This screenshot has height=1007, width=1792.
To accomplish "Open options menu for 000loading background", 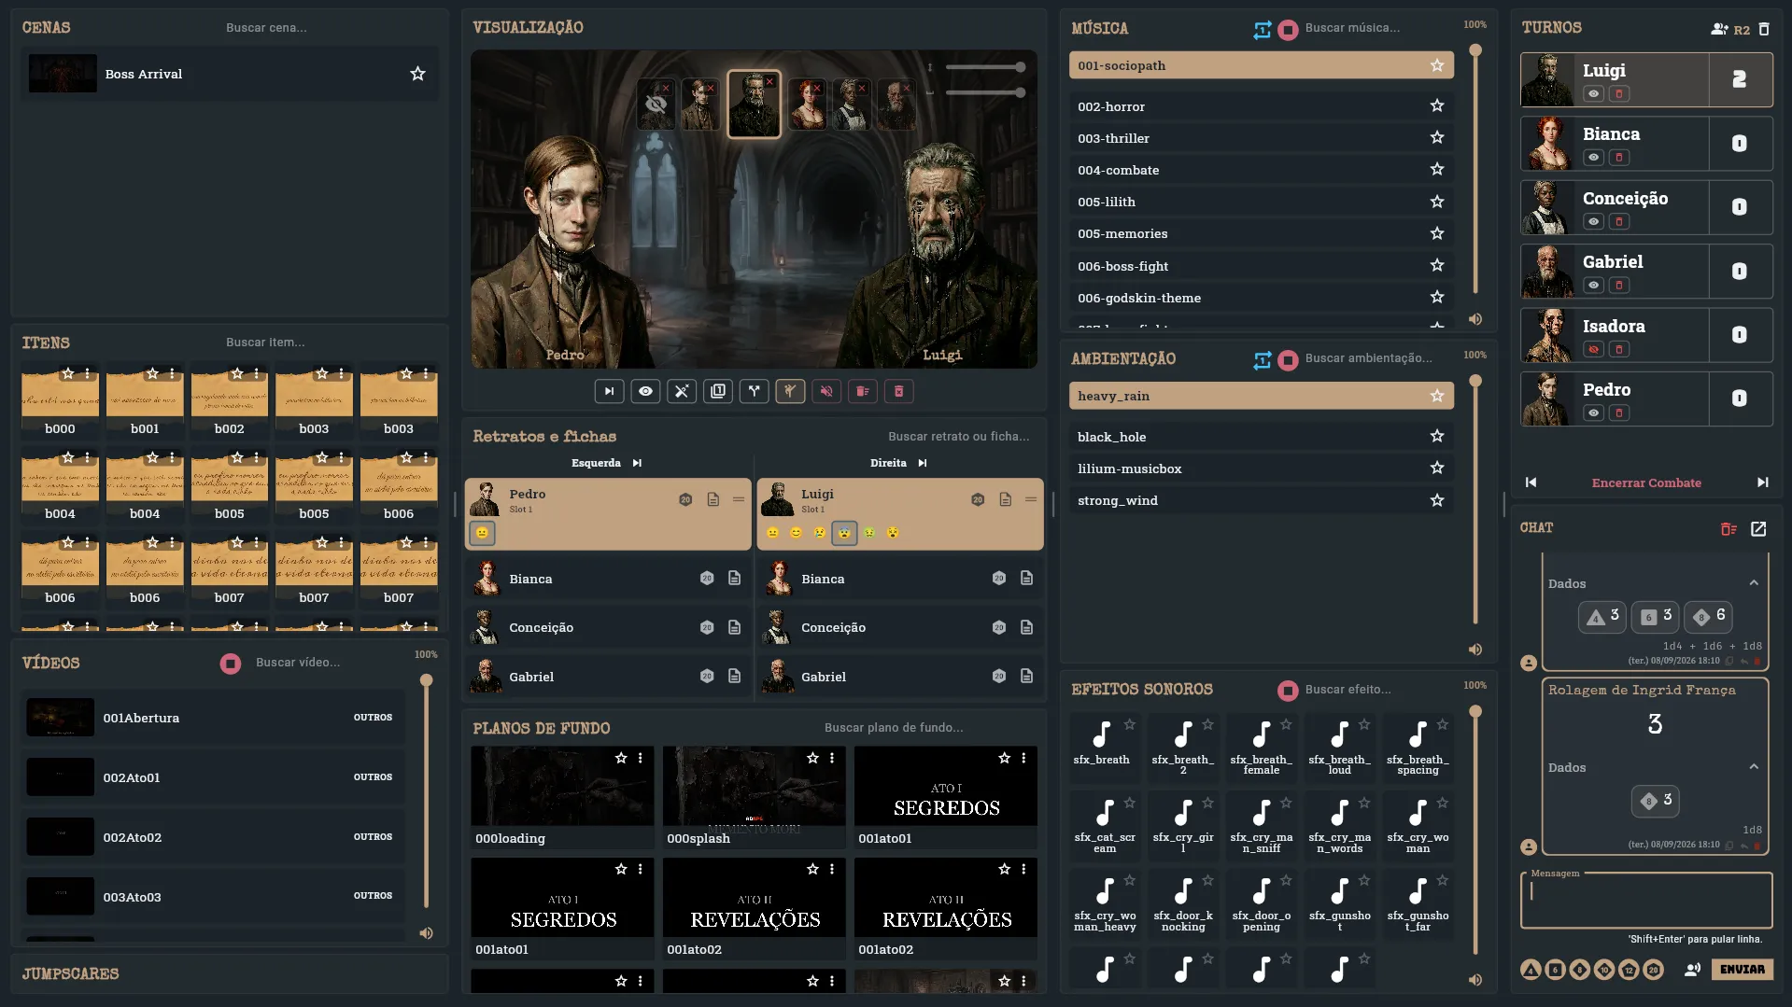I will pos(641,759).
